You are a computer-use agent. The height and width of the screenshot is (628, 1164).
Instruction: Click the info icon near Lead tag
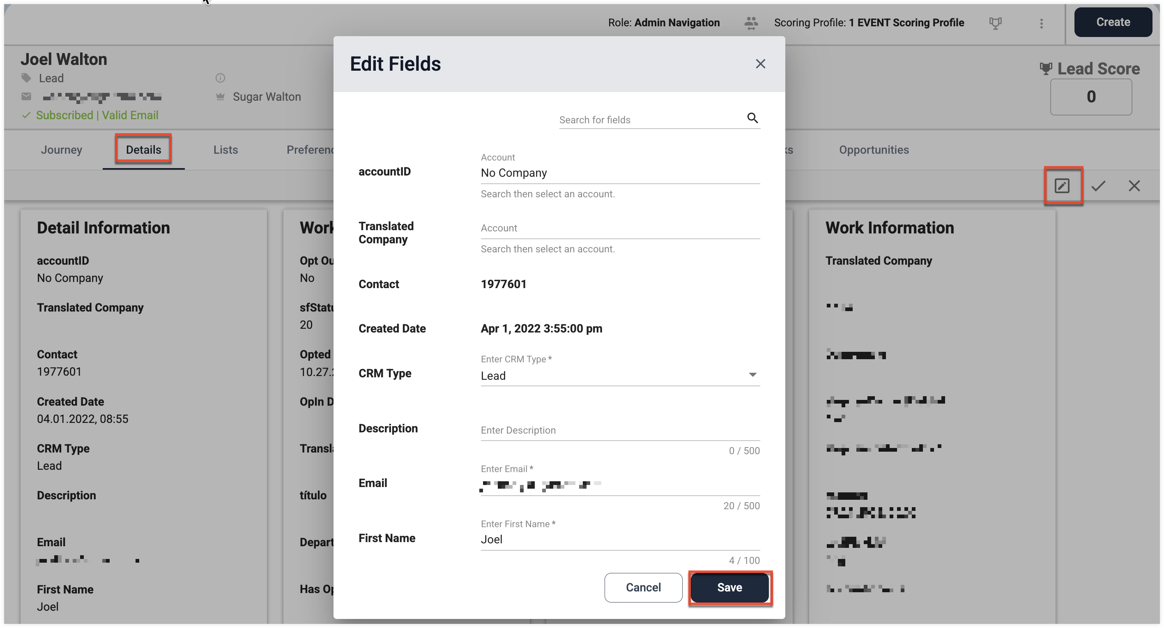coord(220,78)
